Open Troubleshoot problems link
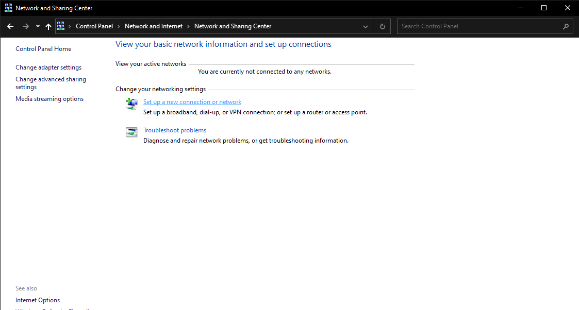Image resolution: width=579 pixels, height=310 pixels. tap(175, 130)
